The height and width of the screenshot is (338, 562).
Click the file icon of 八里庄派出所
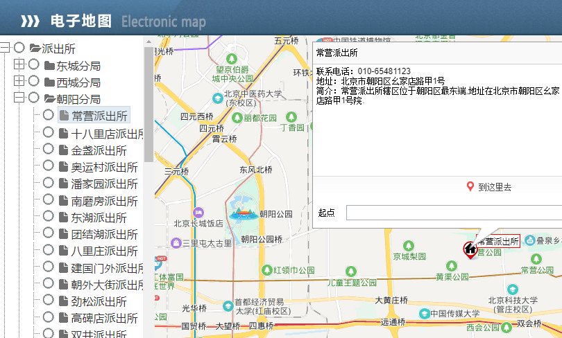pos(63,251)
